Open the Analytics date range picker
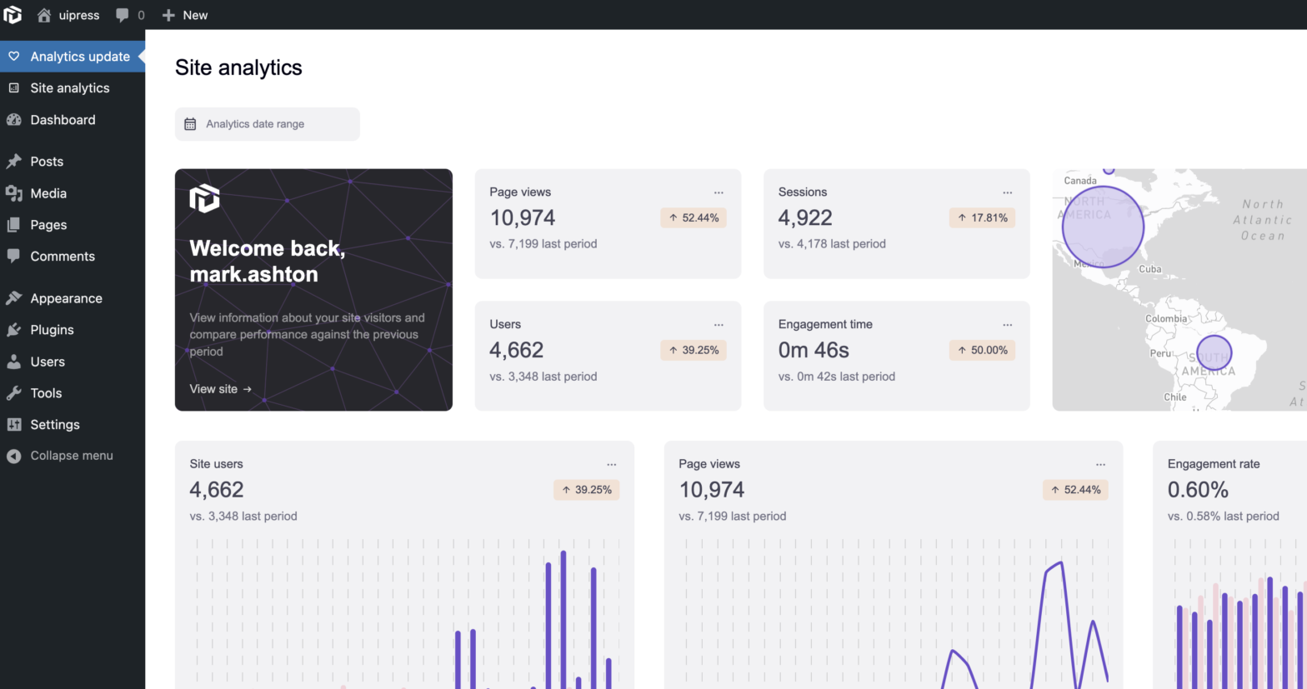The image size is (1307, 689). point(268,124)
